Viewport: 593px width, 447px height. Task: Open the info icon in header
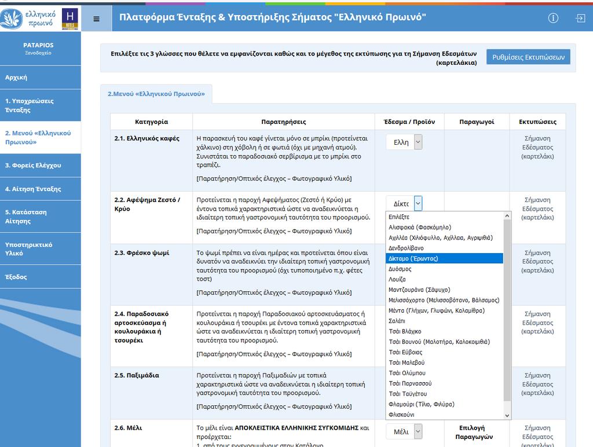pos(553,18)
